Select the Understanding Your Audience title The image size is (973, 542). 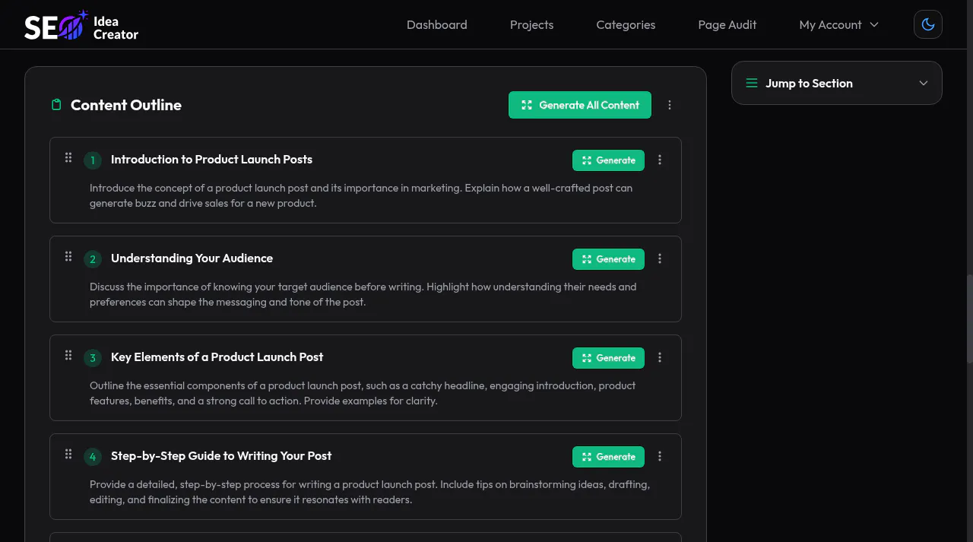pyautogui.click(x=192, y=258)
